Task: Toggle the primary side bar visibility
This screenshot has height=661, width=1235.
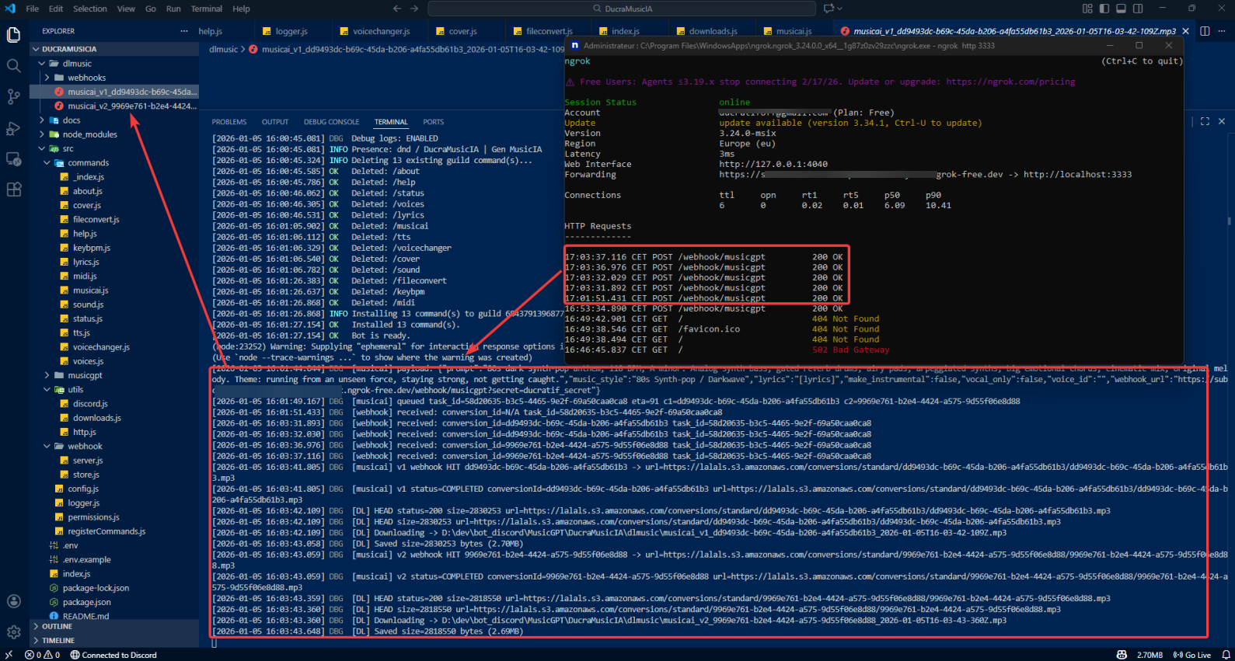Action: [x=1104, y=9]
